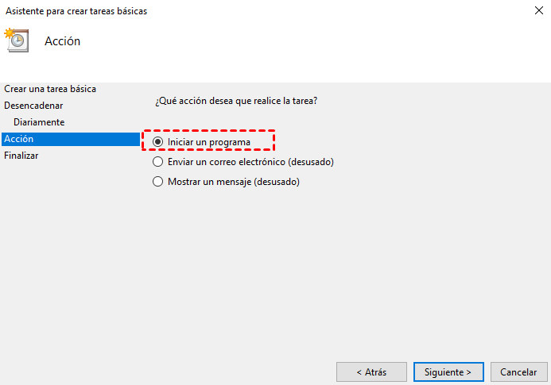Click the 'Enviar un correo electrónico (desusado)' label text
Viewport: 551px width, 385px height.
[250, 162]
